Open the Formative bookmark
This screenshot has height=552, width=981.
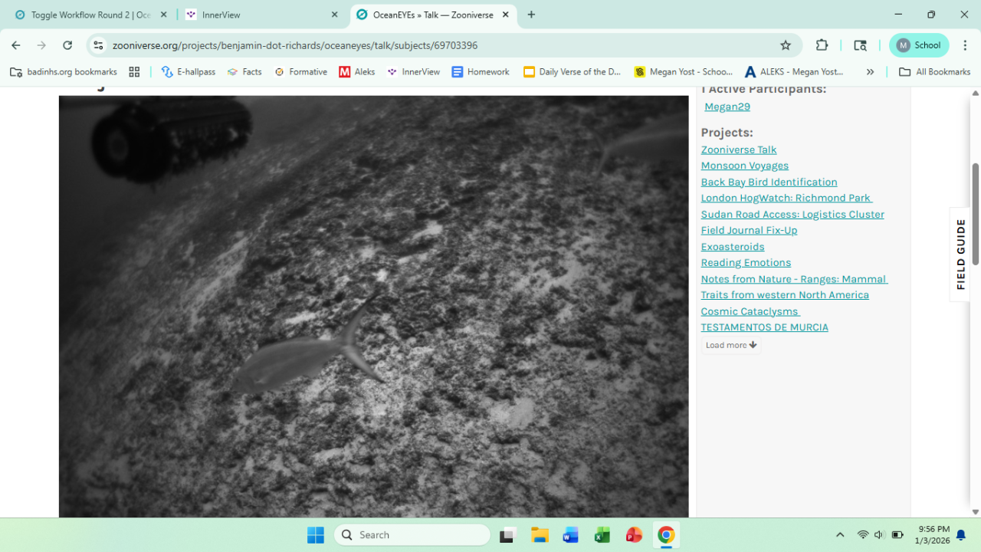click(x=300, y=71)
